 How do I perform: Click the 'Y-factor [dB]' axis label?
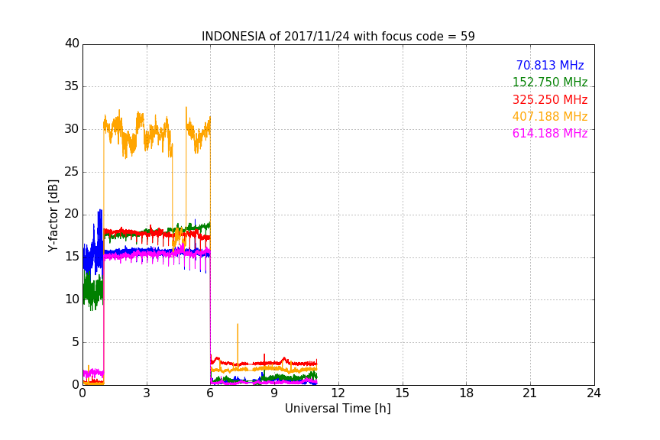tap(53, 215)
